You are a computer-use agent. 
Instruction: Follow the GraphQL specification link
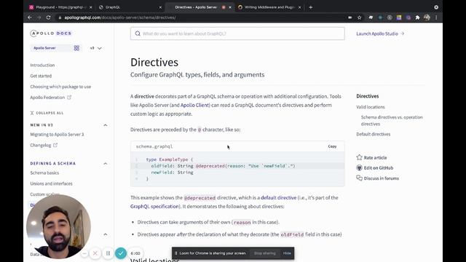(x=154, y=206)
